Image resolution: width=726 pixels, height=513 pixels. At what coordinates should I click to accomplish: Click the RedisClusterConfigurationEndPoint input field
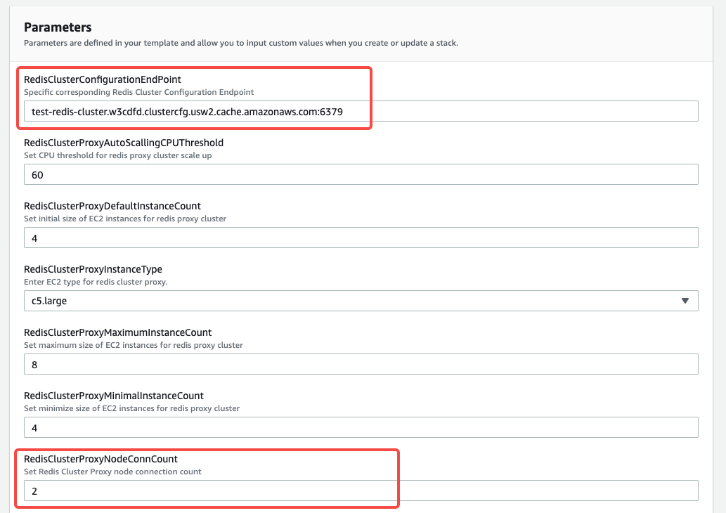[361, 111]
